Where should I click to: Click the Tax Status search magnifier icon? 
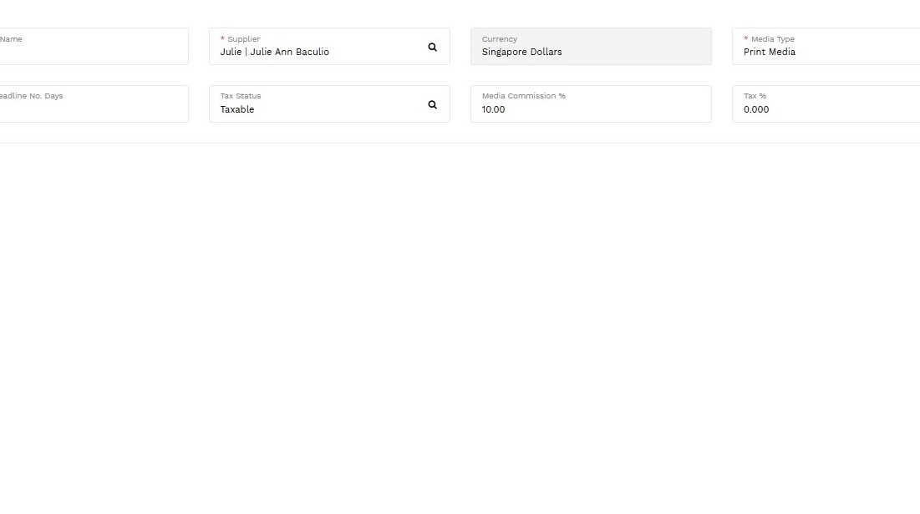click(x=432, y=104)
